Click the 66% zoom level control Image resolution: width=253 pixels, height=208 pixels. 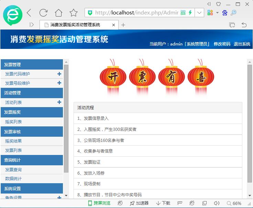pyautogui.click(x=234, y=203)
